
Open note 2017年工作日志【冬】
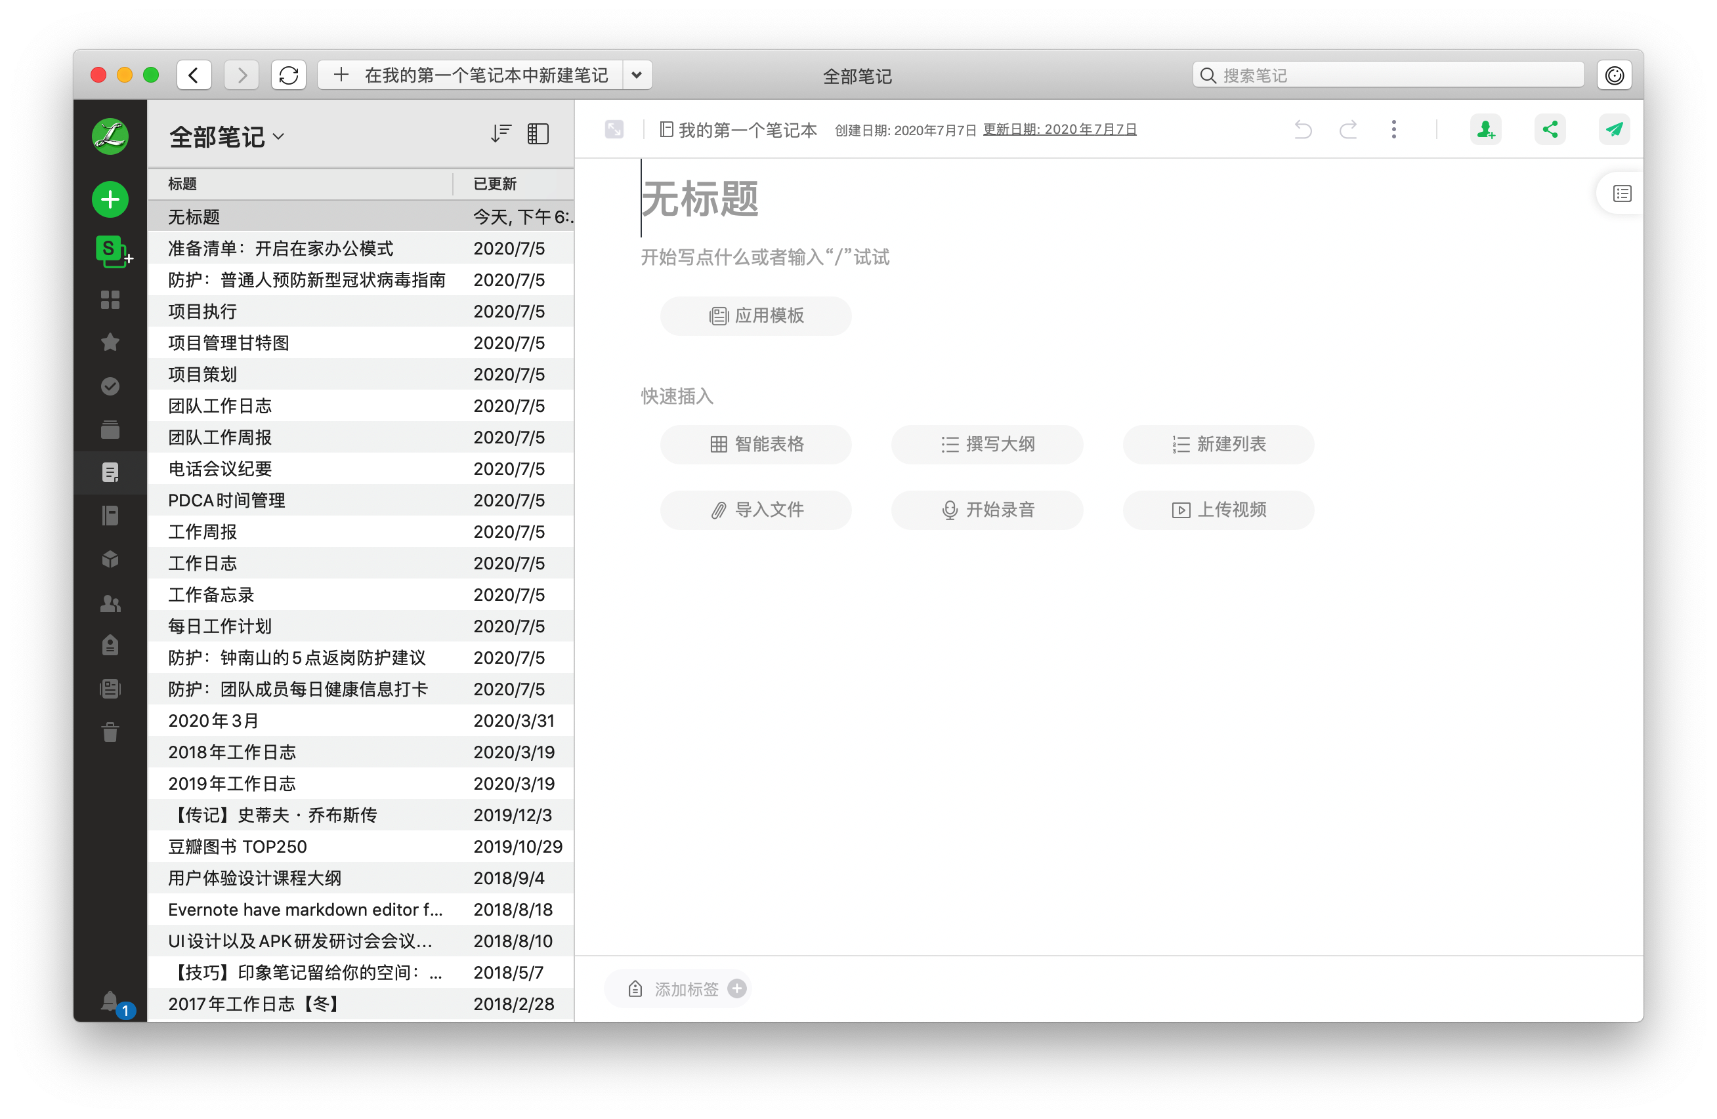click(361, 1004)
